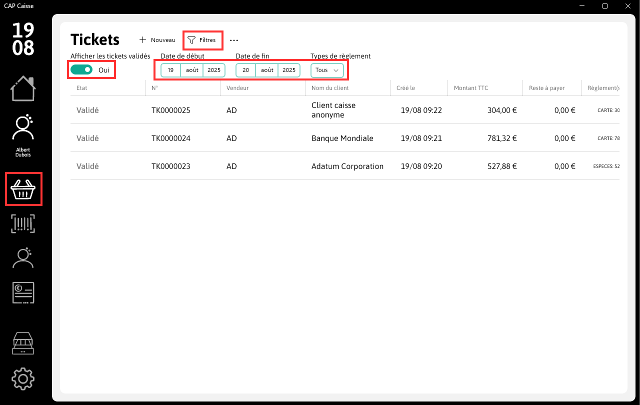Toggle the Afficher les tickets validés switch
640x405 pixels.
point(81,70)
